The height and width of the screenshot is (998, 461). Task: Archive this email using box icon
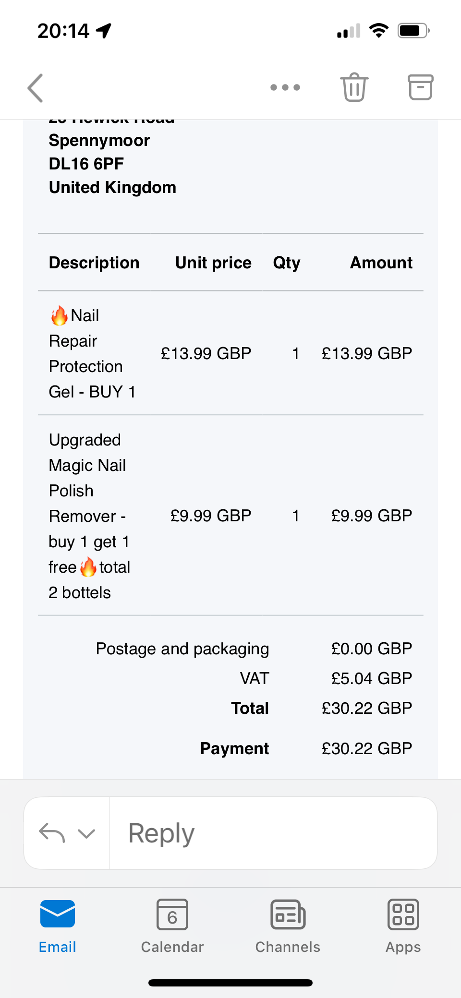pos(420,87)
